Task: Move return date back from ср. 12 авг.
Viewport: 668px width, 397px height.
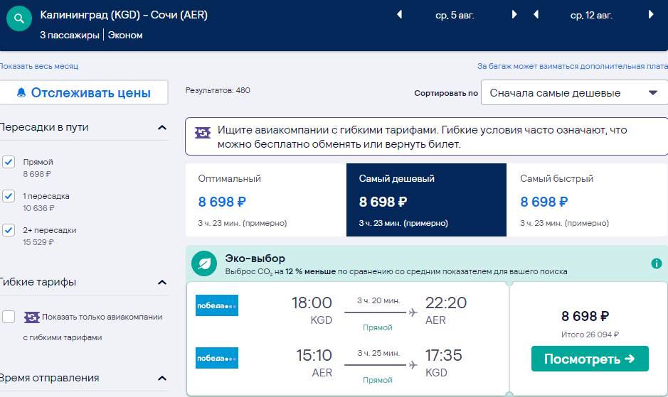Action: coord(536,14)
